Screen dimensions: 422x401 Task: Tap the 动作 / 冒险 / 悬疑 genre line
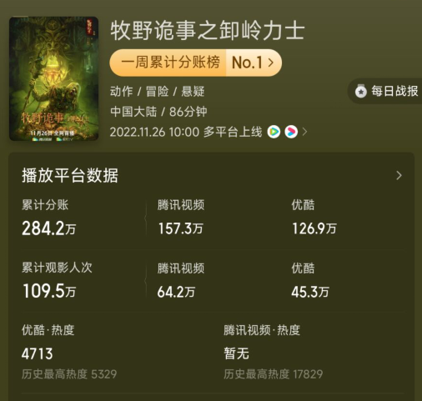click(x=158, y=92)
